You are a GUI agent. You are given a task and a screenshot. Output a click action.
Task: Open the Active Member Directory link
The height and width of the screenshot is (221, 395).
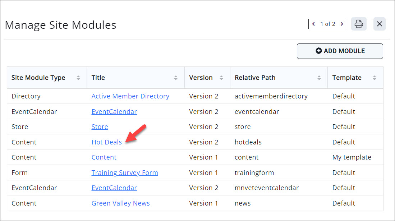click(x=130, y=96)
